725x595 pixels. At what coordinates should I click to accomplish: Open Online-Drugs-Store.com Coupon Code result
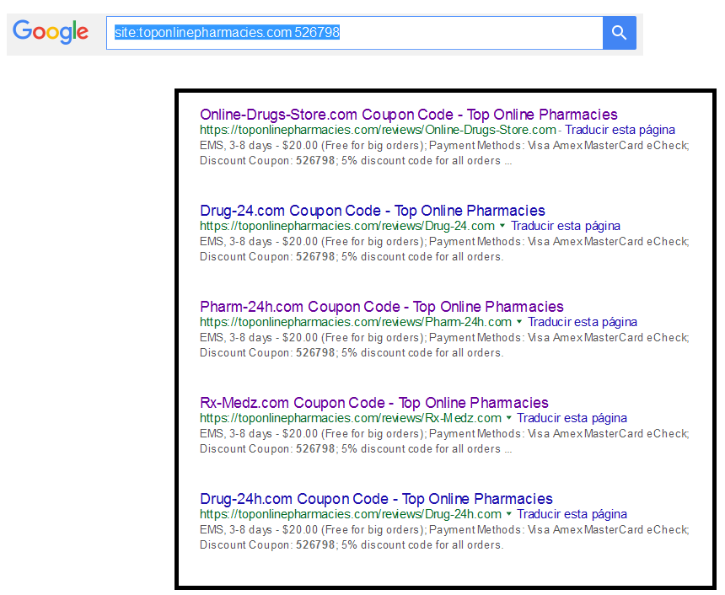(409, 115)
